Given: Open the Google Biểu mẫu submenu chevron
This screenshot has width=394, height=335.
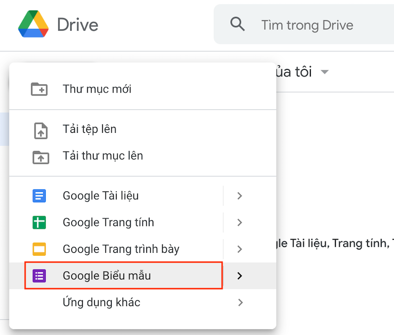Looking at the screenshot, I should tap(239, 275).
